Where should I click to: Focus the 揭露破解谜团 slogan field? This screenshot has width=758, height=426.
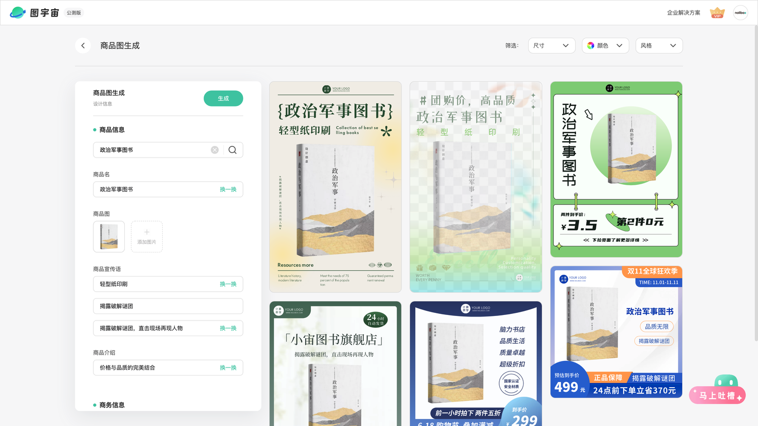[168, 306]
